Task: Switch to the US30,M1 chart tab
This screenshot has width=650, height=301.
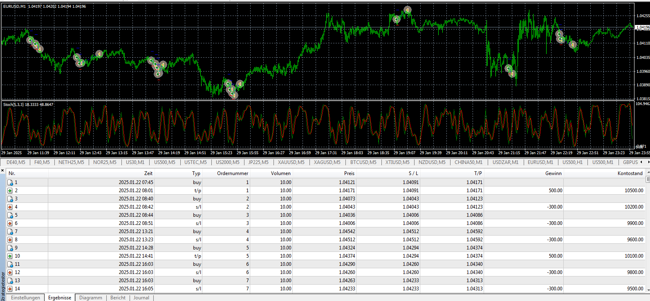Action: click(x=135, y=162)
